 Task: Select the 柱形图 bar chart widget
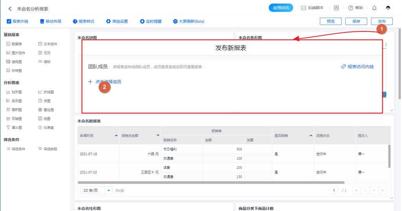(x=14, y=92)
